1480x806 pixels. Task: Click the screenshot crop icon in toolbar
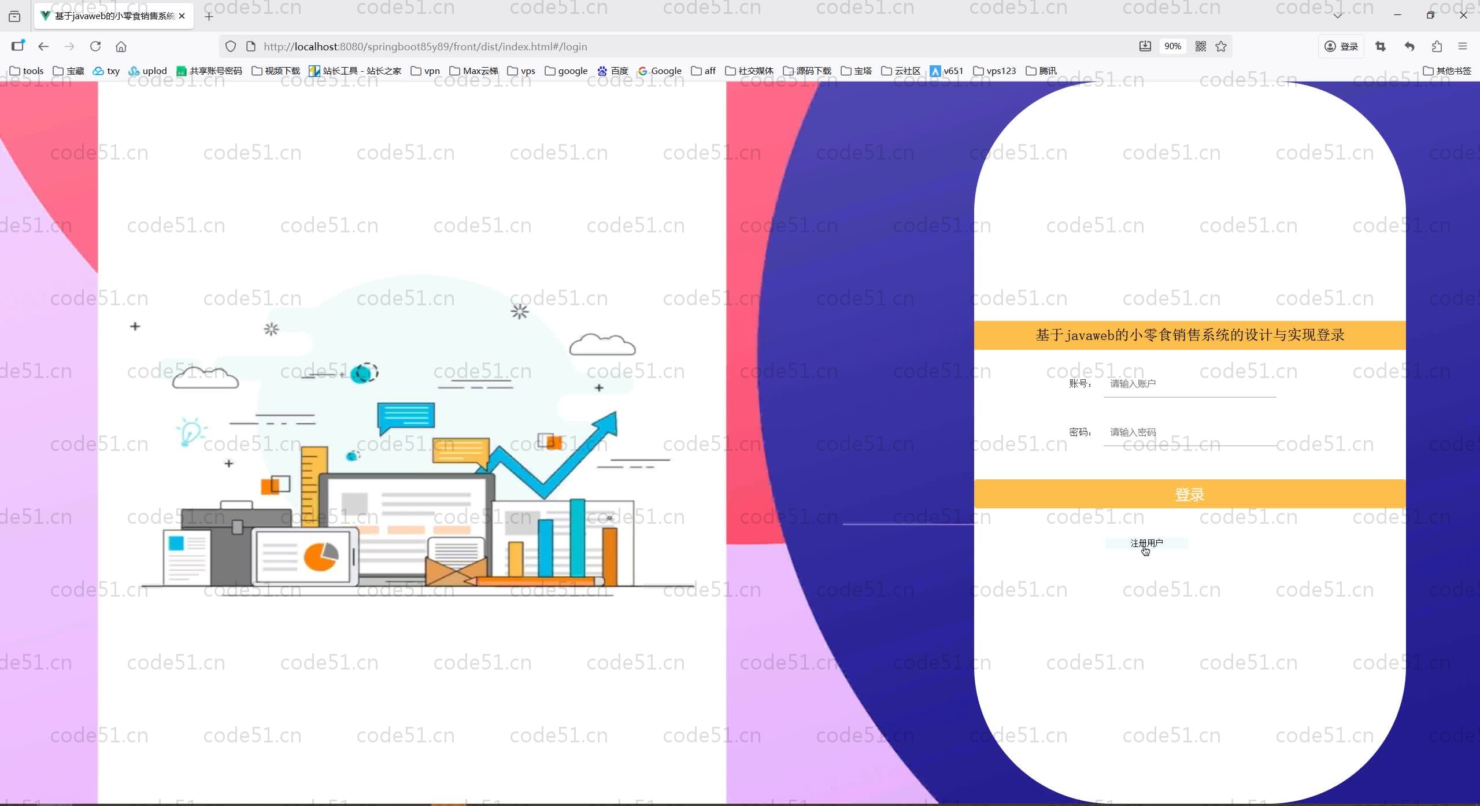click(x=1381, y=46)
